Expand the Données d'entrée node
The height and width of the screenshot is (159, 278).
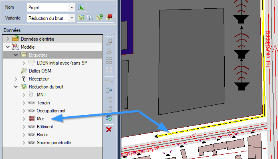pyautogui.click(x=8, y=39)
